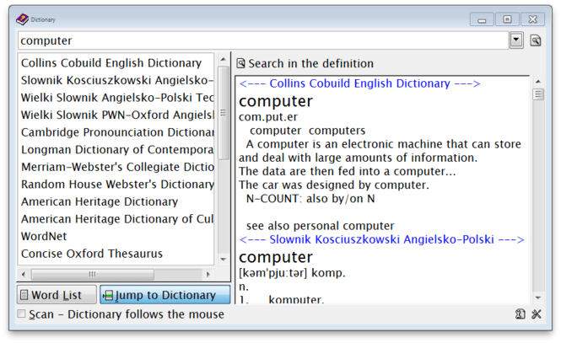The image size is (561, 343).
Task: Open settings via the wrench tools icon
Action: (536, 314)
